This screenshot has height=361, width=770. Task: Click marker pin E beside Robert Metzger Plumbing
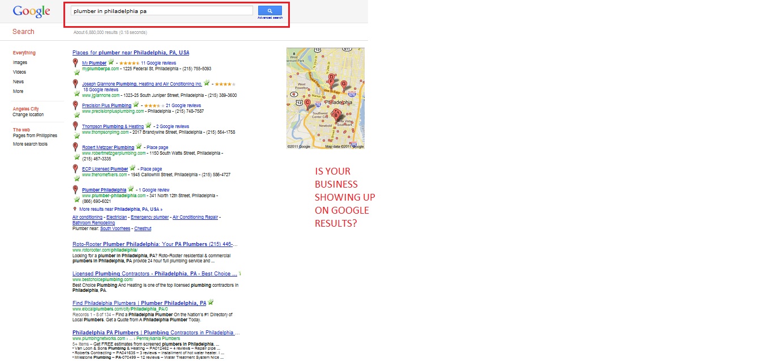pyautogui.click(x=75, y=147)
